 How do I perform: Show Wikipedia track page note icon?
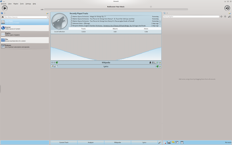157,63
